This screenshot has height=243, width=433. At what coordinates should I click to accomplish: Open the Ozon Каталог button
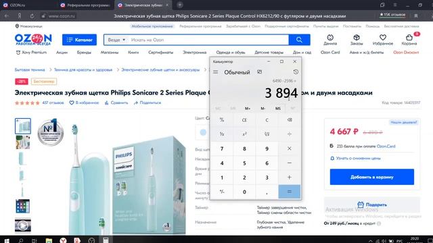tap(79, 40)
